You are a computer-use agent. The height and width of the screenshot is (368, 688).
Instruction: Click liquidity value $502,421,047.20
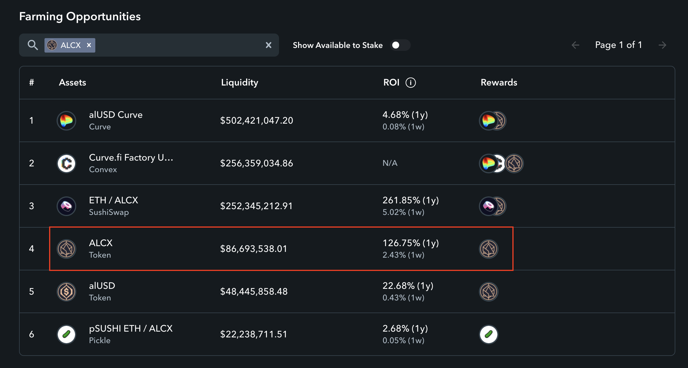click(256, 120)
